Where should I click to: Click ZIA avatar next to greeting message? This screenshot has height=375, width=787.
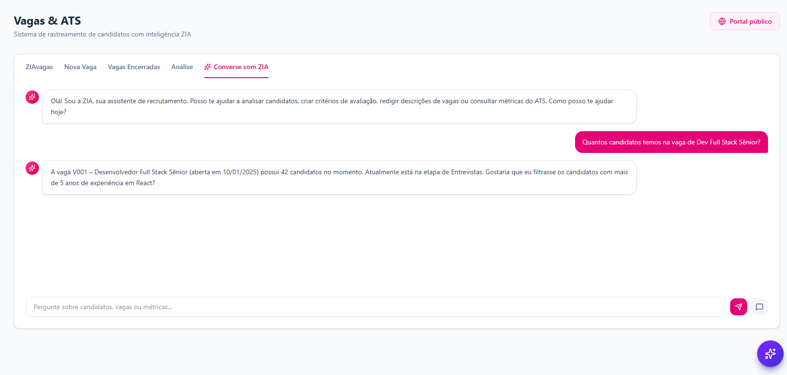tap(32, 97)
